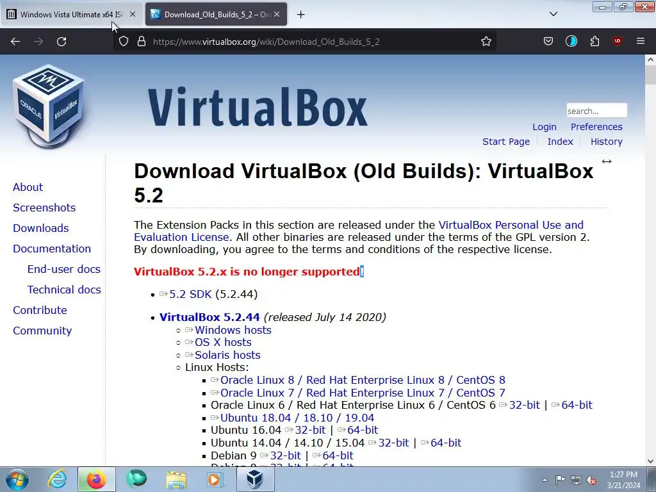Click the scrollbar up arrow
Viewport: 656px width, 492px height.
coord(650,60)
